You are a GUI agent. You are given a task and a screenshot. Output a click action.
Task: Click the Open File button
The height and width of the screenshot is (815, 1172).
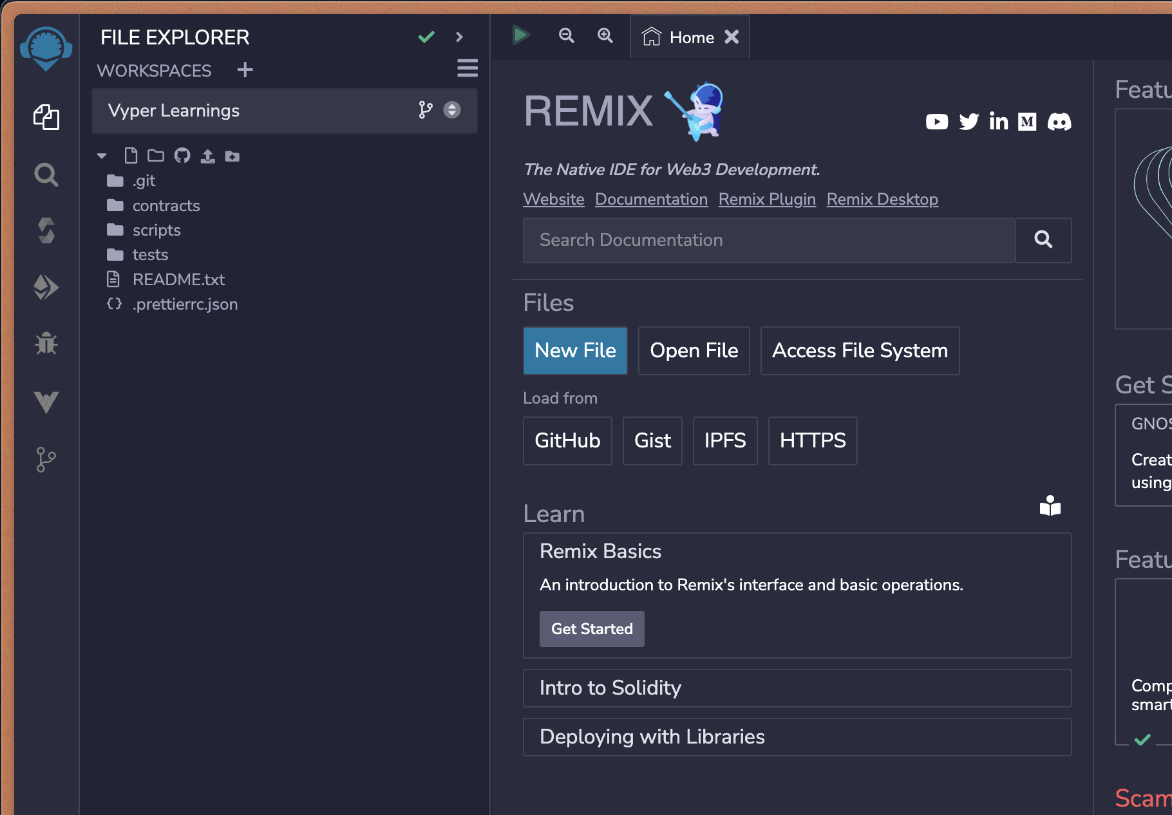694,351
